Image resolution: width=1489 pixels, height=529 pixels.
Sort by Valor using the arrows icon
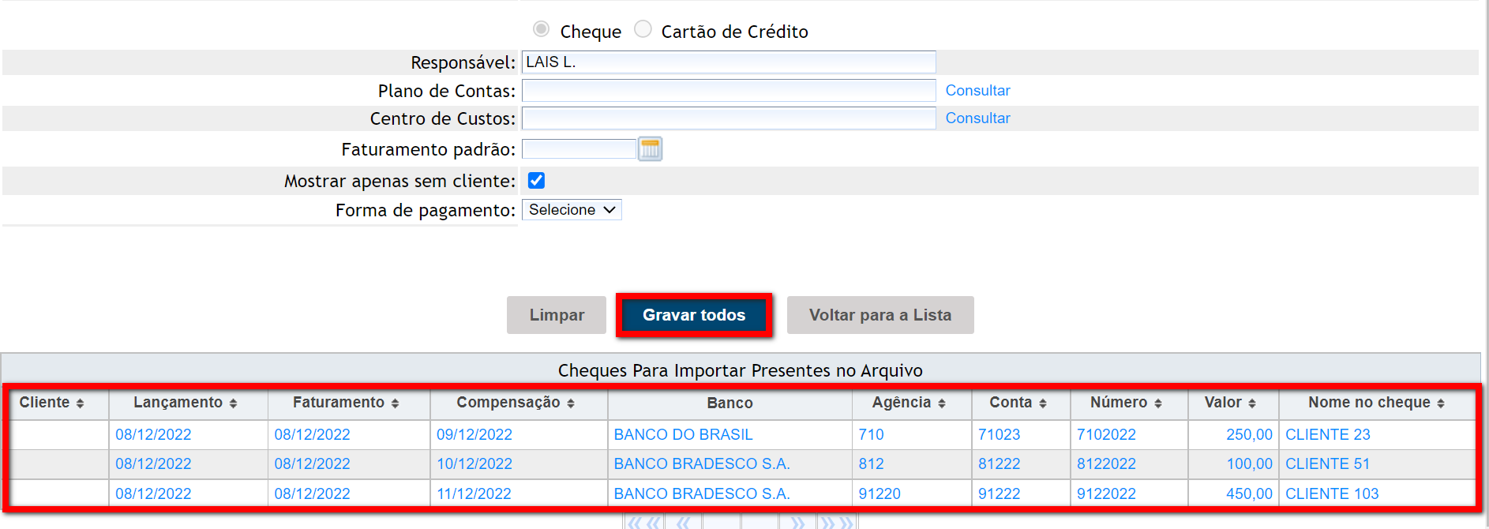coord(1251,403)
